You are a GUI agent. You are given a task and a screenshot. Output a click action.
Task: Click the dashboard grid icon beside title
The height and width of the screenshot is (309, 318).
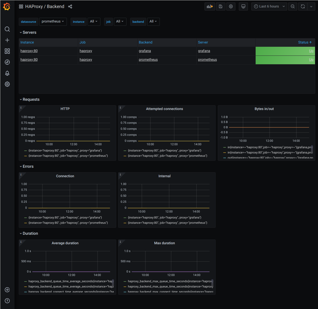21,6
